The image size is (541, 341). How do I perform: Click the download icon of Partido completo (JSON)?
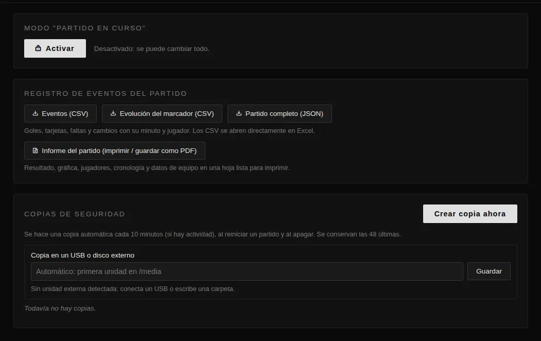click(239, 113)
